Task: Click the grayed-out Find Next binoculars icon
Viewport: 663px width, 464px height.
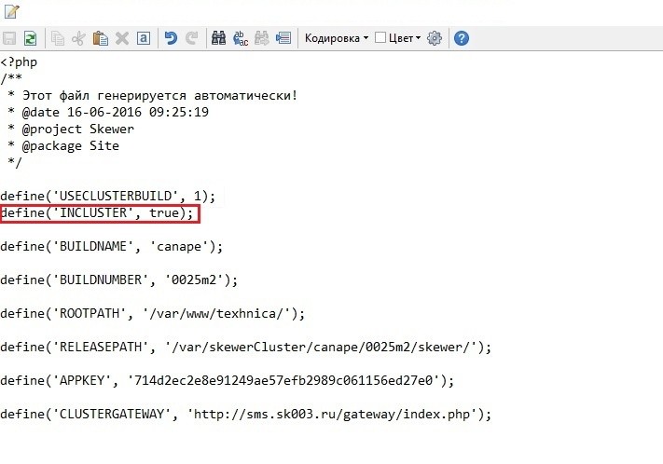Action: [262, 38]
